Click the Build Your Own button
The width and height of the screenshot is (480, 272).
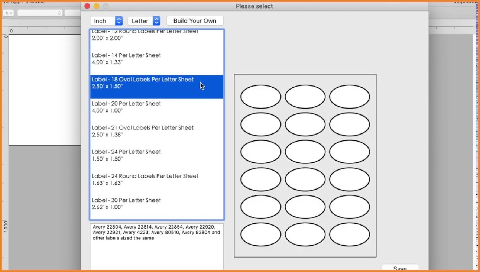coord(195,21)
